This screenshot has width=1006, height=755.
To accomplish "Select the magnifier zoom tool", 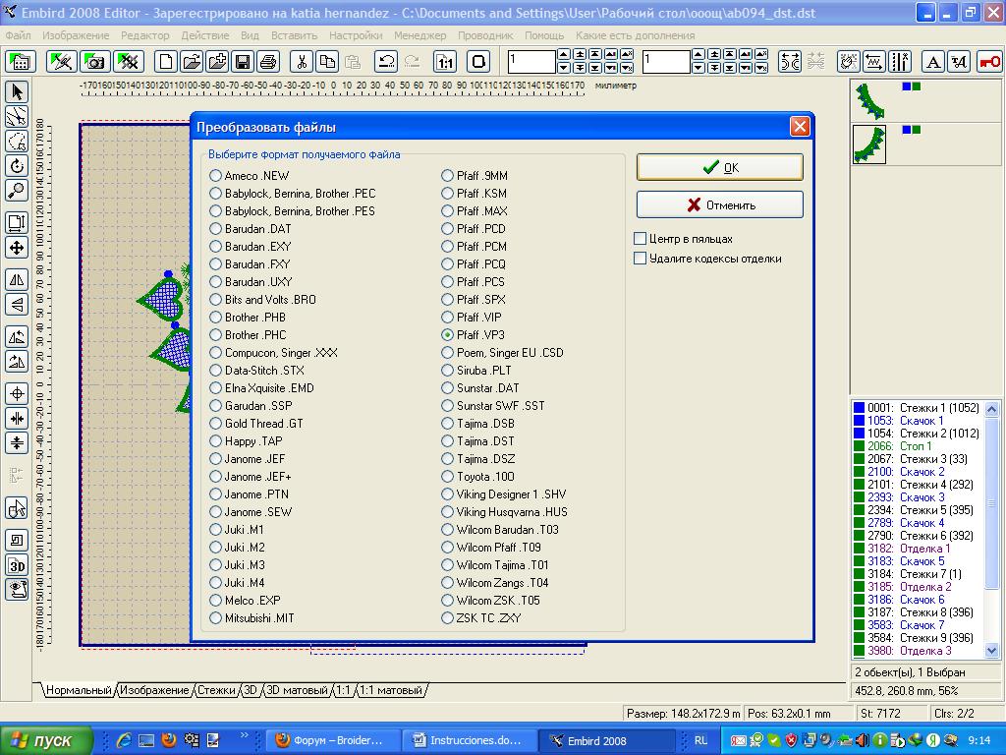I will (17, 191).
